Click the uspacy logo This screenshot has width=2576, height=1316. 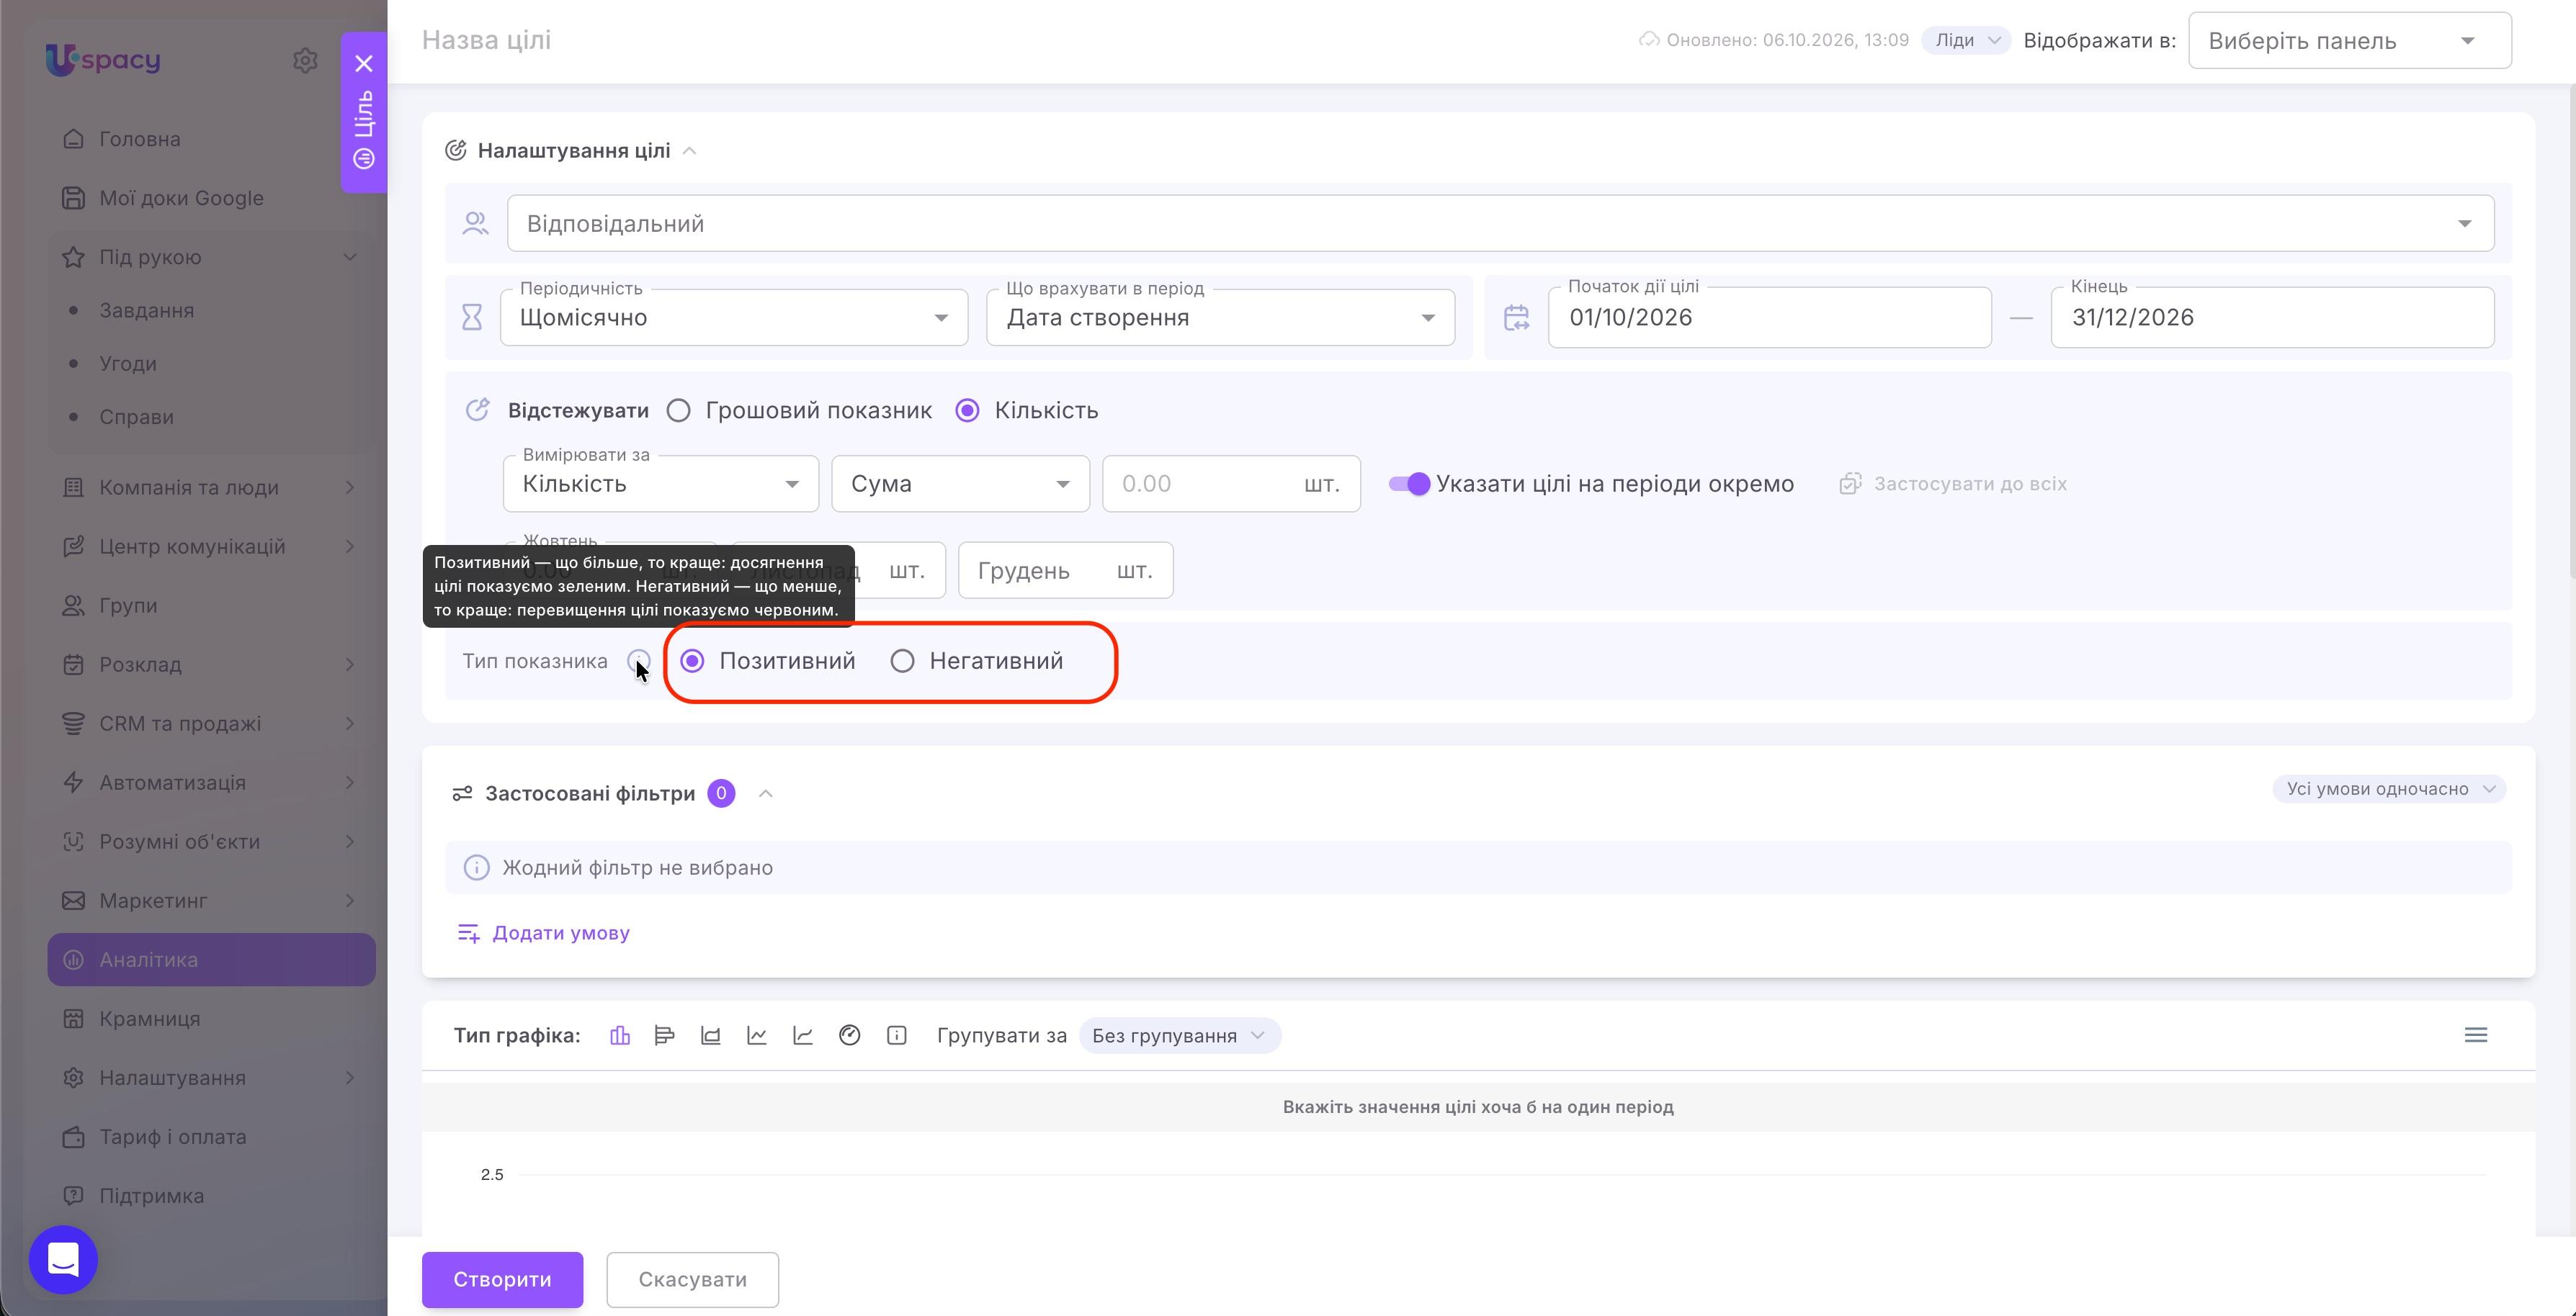tap(102, 60)
